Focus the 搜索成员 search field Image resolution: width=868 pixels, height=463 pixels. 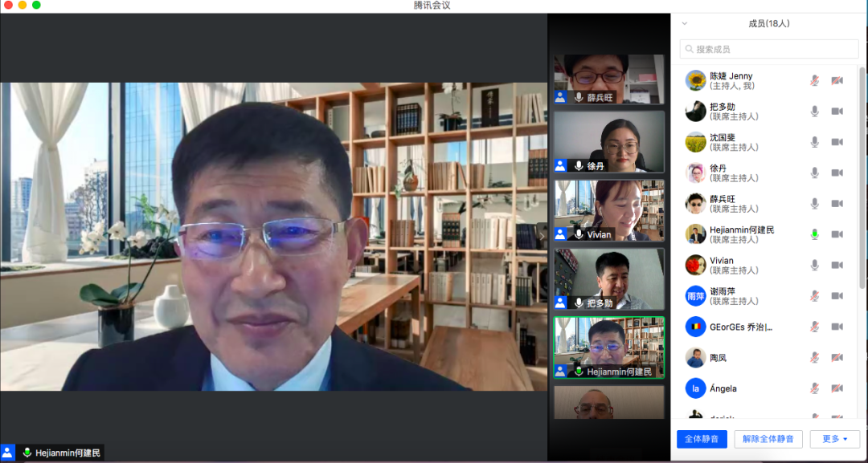click(769, 50)
